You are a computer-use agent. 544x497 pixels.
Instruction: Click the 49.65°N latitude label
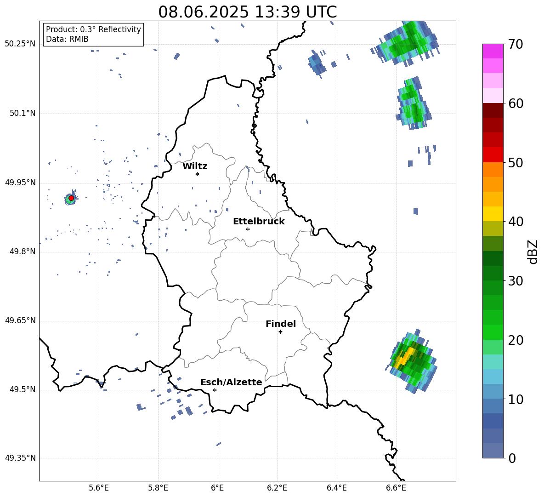coord(20,320)
